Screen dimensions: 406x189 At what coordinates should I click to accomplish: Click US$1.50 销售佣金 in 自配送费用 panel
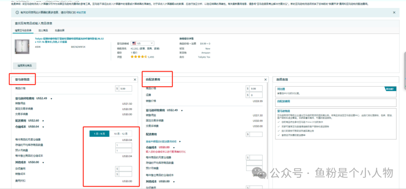click(x=258, y=116)
